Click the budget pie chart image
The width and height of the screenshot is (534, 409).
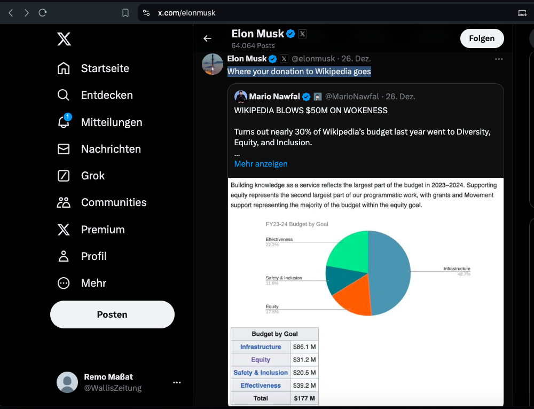click(x=366, y=292)
